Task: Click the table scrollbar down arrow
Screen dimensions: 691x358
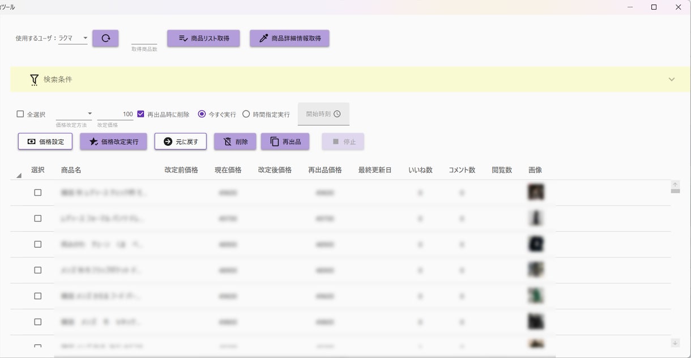Action: pyautogui.click(x=675, y=343)
